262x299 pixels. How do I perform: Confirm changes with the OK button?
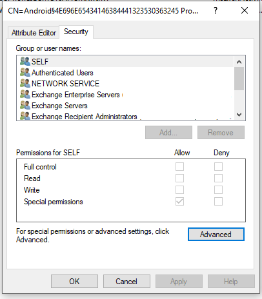tap(74, 282)
